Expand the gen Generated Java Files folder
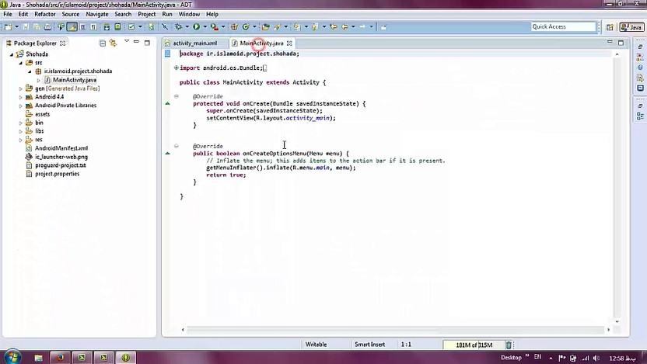Image resolution: width=647 pixels, height=364 pixels. 21,88
